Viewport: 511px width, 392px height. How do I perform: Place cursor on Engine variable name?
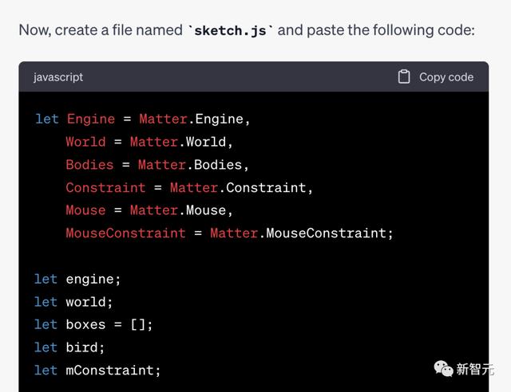pos(90,119)
